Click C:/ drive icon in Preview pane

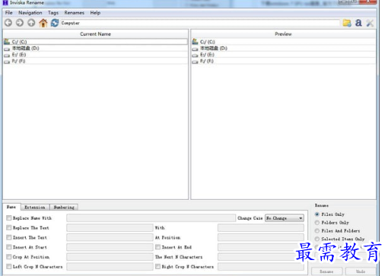click(195, 42)
